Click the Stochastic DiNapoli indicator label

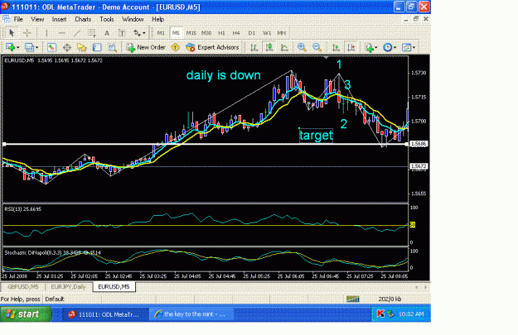[x=53, y=252]
